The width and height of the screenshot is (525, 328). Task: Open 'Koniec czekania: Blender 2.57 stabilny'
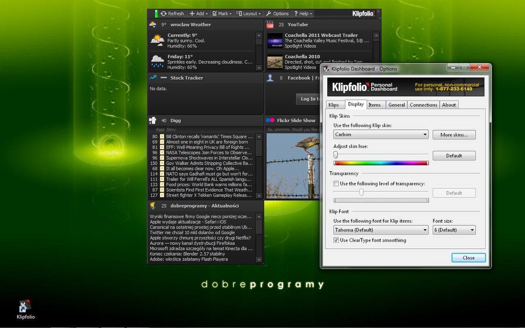(187, 254)
